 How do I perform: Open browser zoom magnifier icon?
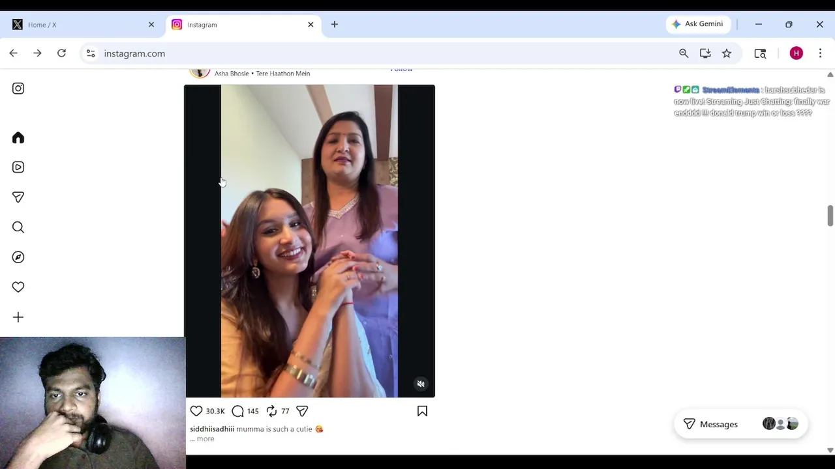click(684, 53)
